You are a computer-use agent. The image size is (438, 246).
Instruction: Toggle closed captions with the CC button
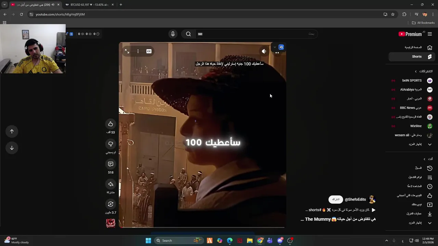tap(149, 51)
